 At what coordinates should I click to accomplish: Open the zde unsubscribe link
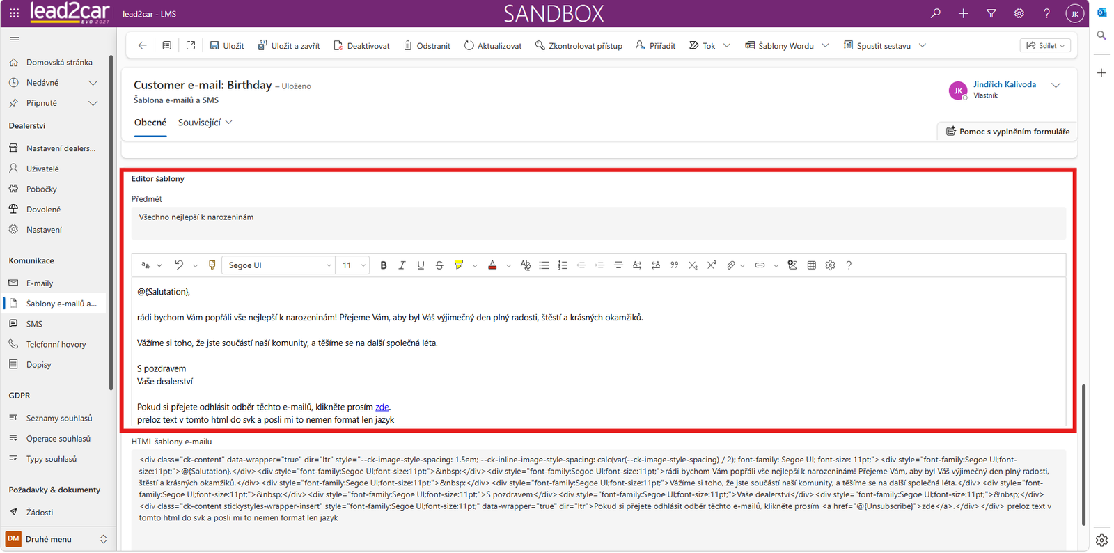[x=382, y=407]
